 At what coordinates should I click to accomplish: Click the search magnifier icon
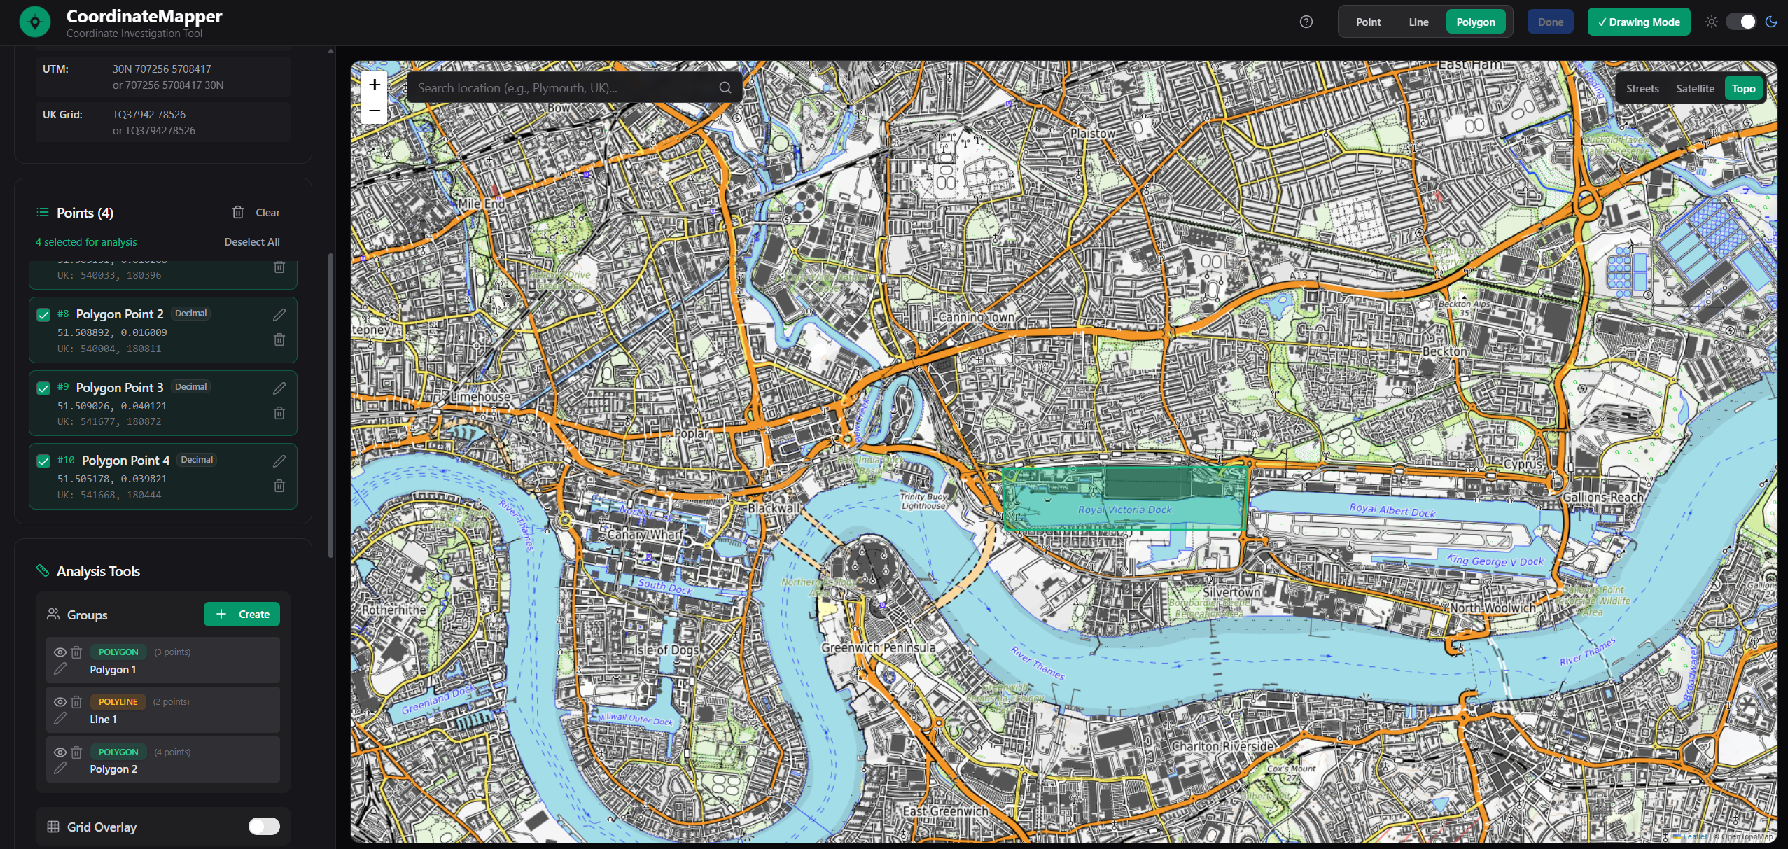[725, 87]
